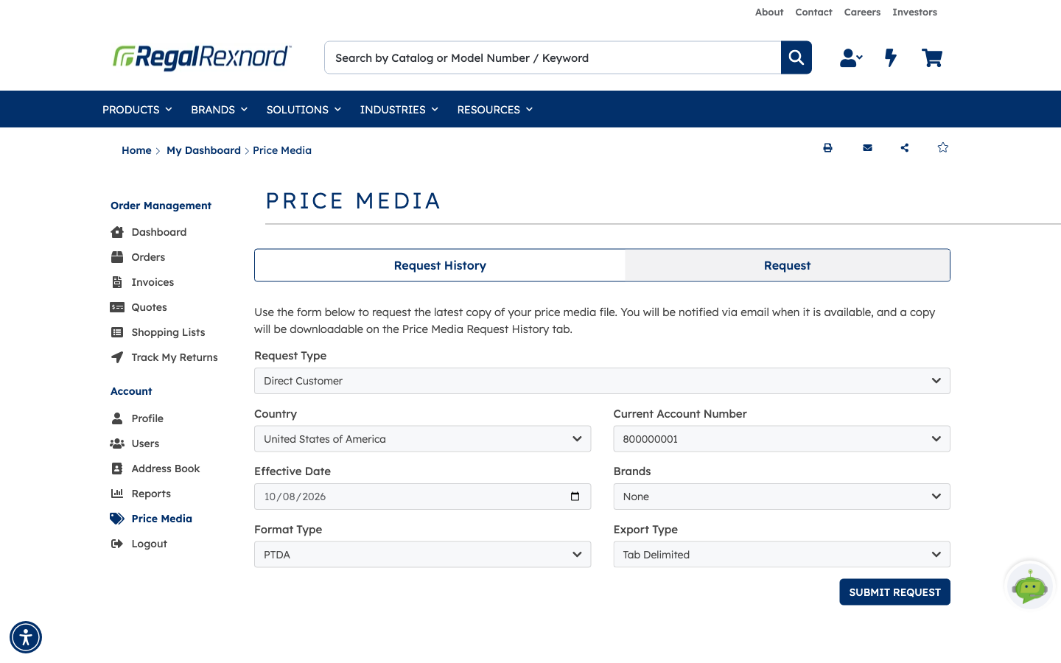
Task: Open the shopping cart
Action: 932,57
